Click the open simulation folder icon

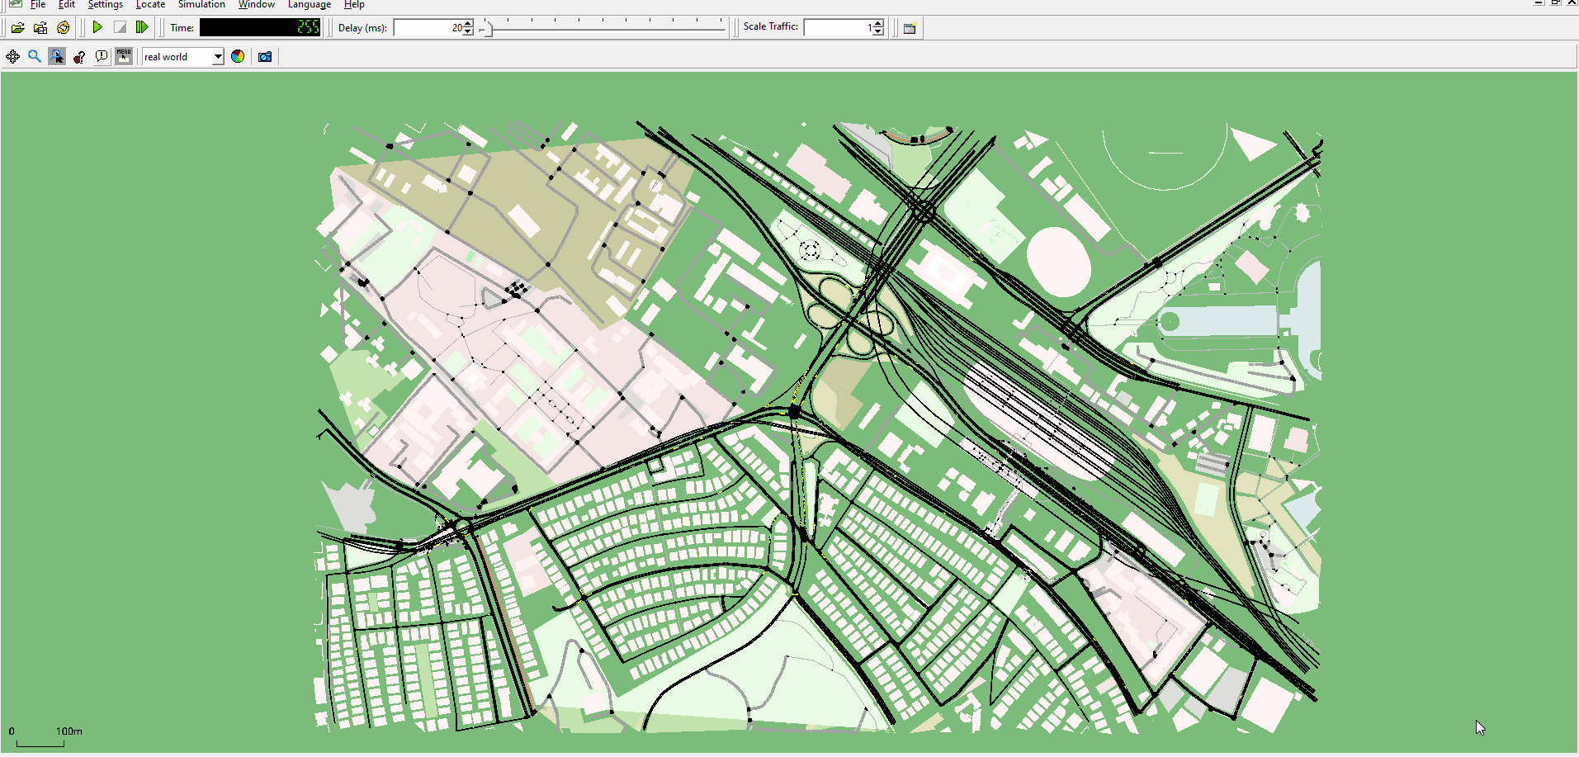[17, 27]
